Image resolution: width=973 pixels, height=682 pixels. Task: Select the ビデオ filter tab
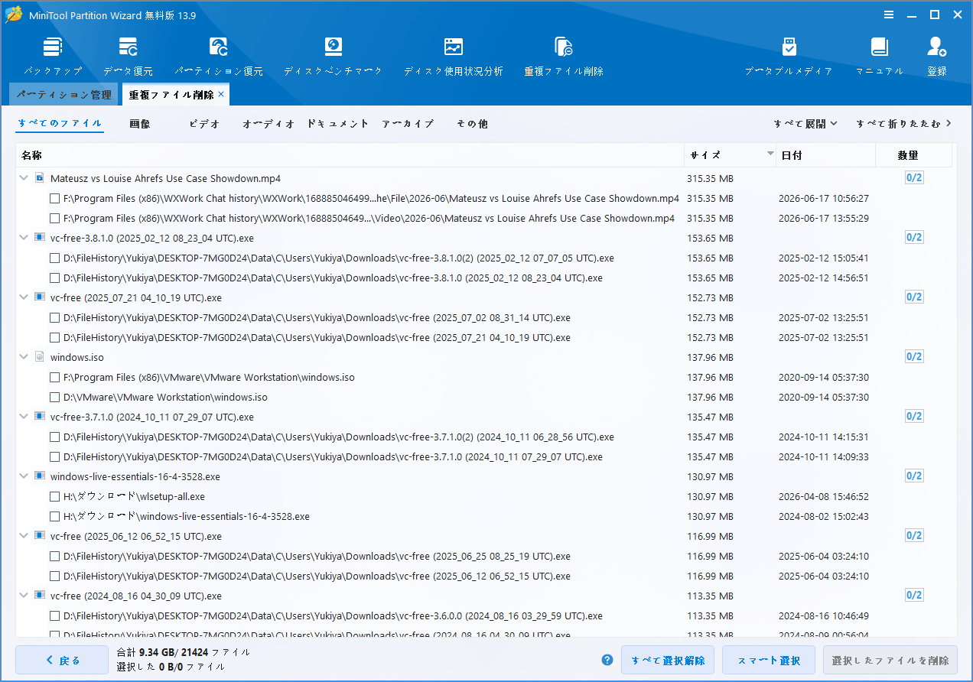(204, 123)
